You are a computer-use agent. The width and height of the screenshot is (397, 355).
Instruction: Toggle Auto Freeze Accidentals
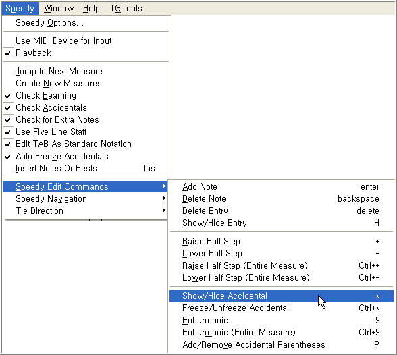point(86,157)
